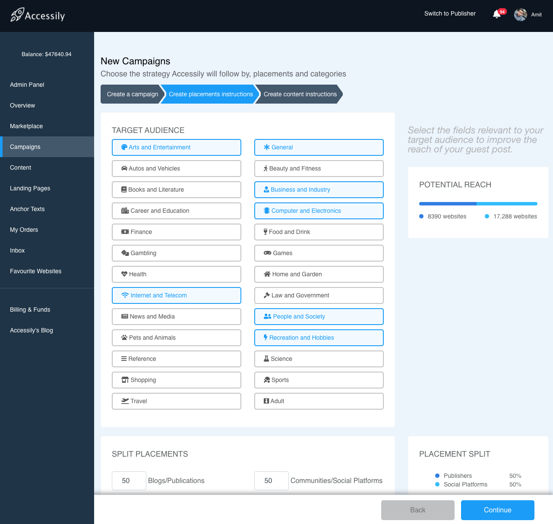Click the paw icon for Pets and Animals
Viewport: 553px width, 524px height.
point(124,338)
